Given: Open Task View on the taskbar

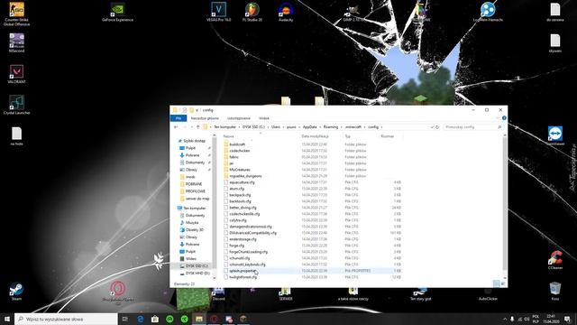Looking at the screenshot, I should point(125,319).
